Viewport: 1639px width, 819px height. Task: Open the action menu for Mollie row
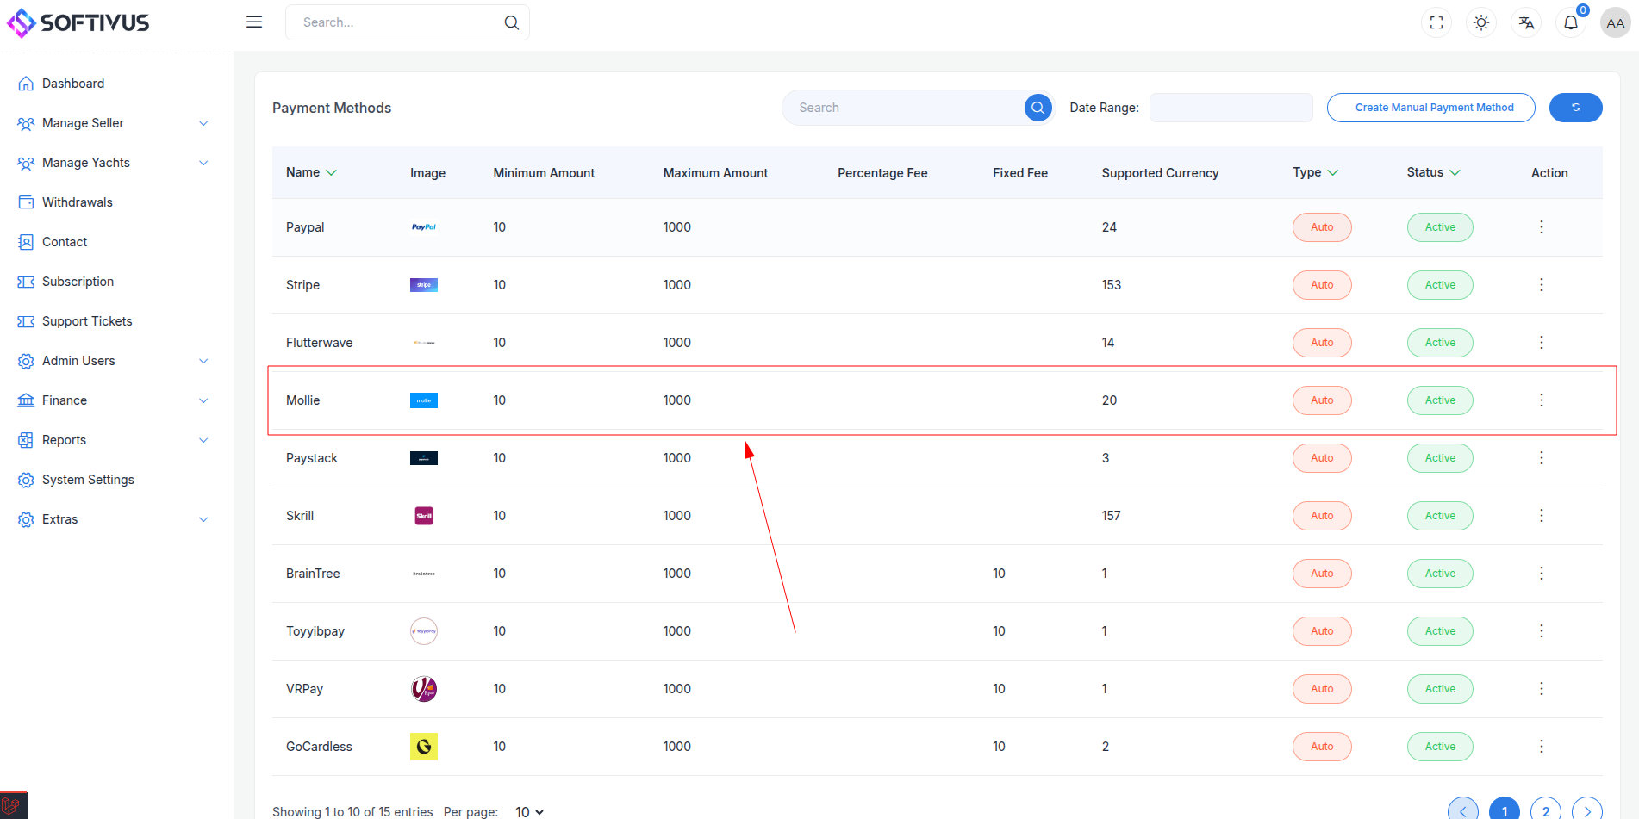click(1542, 400)
